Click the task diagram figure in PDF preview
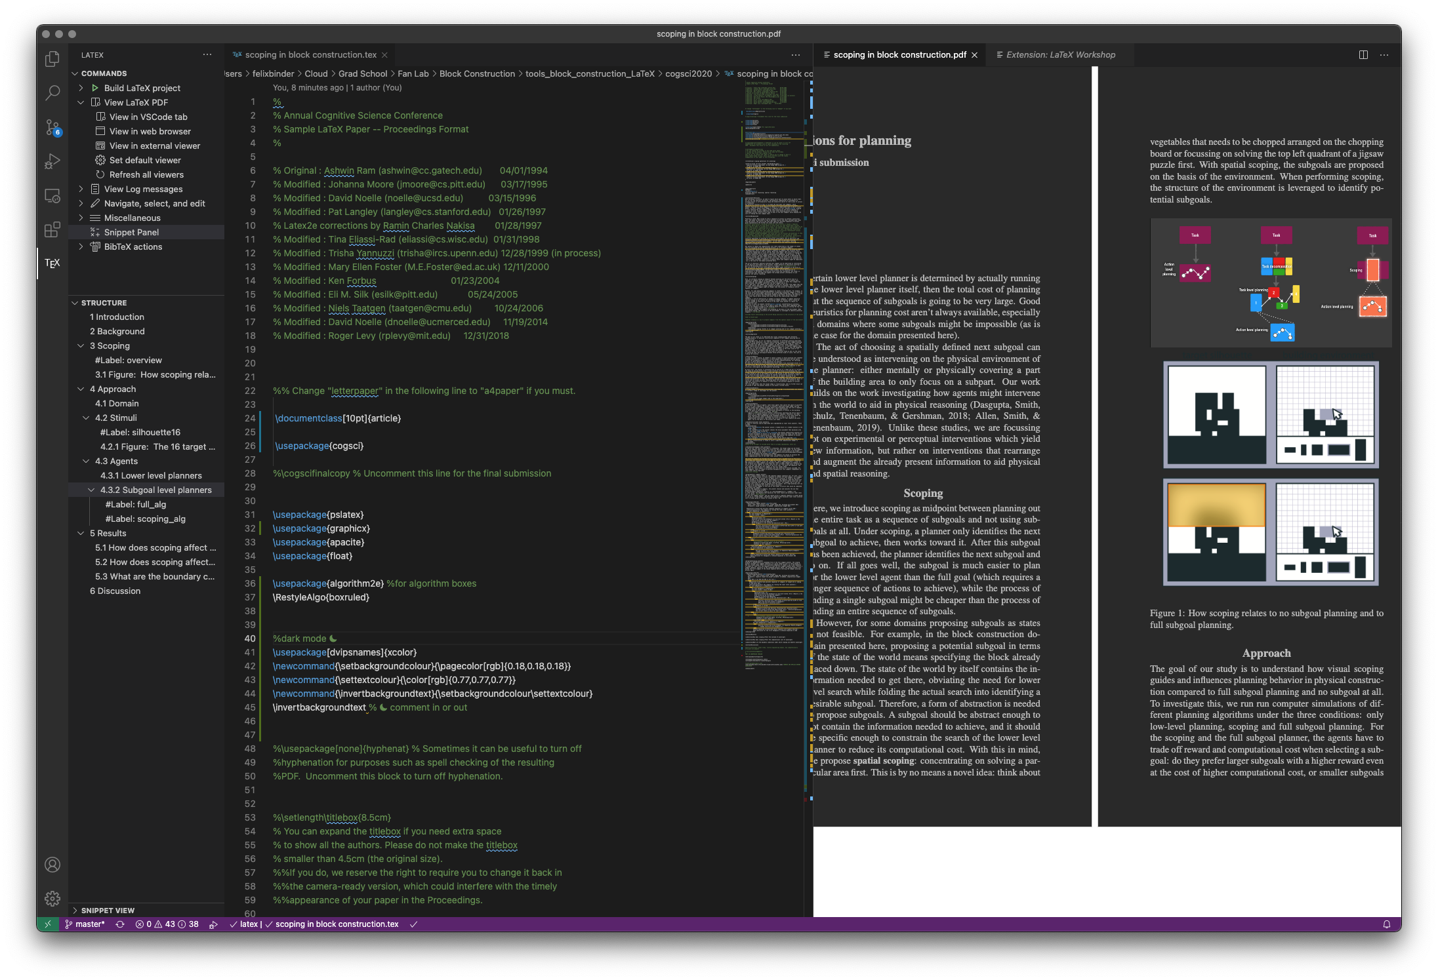This screenshot has width=1438, height=980. 1271,283
